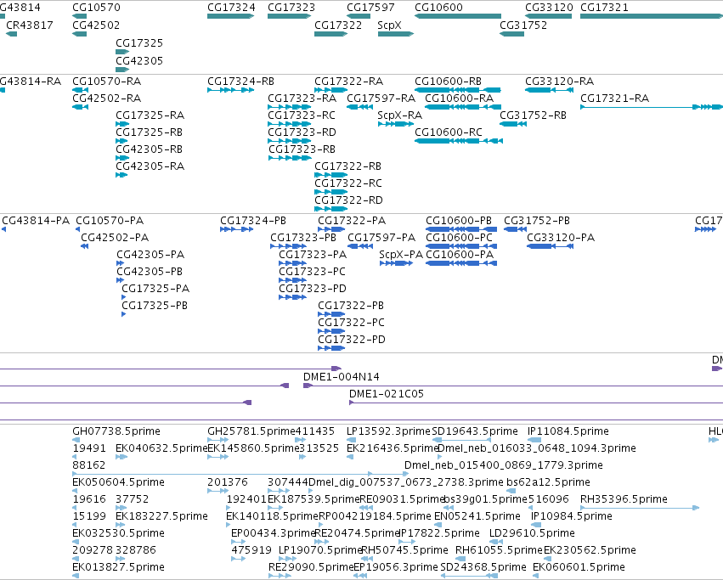
Task: Select the CG33120 gene label
Action: click(549, 8)
